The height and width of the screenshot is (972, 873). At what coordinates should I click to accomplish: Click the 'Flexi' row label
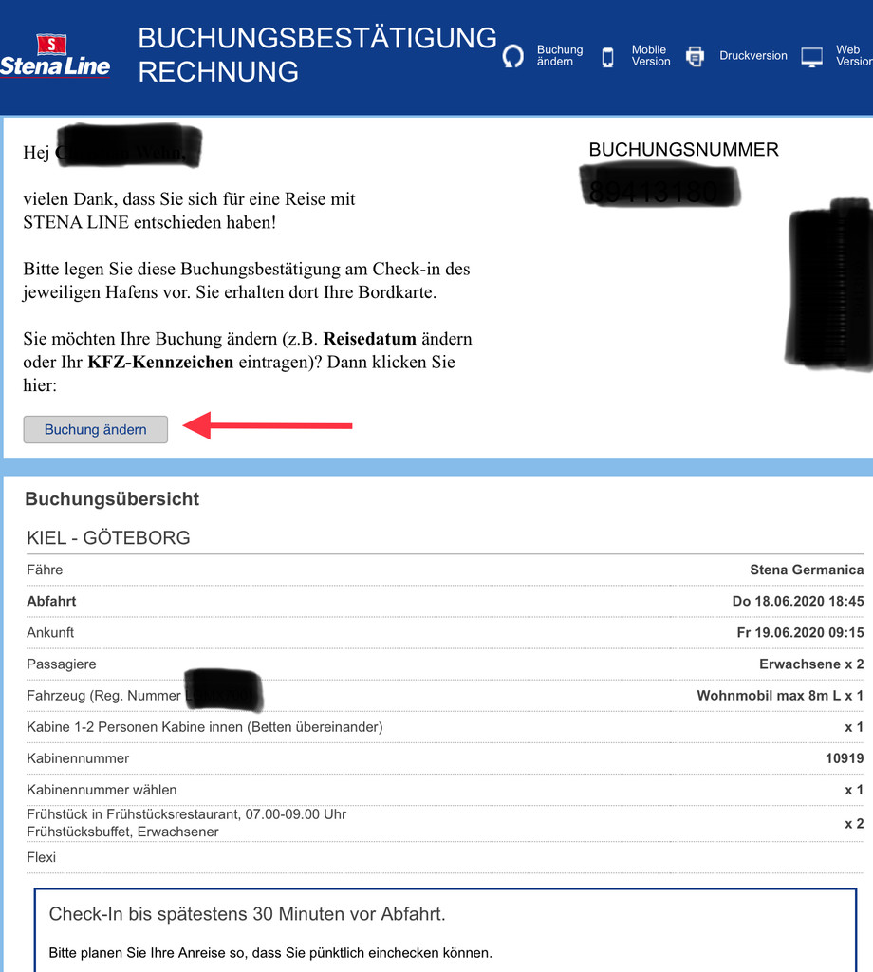(41, 857)
